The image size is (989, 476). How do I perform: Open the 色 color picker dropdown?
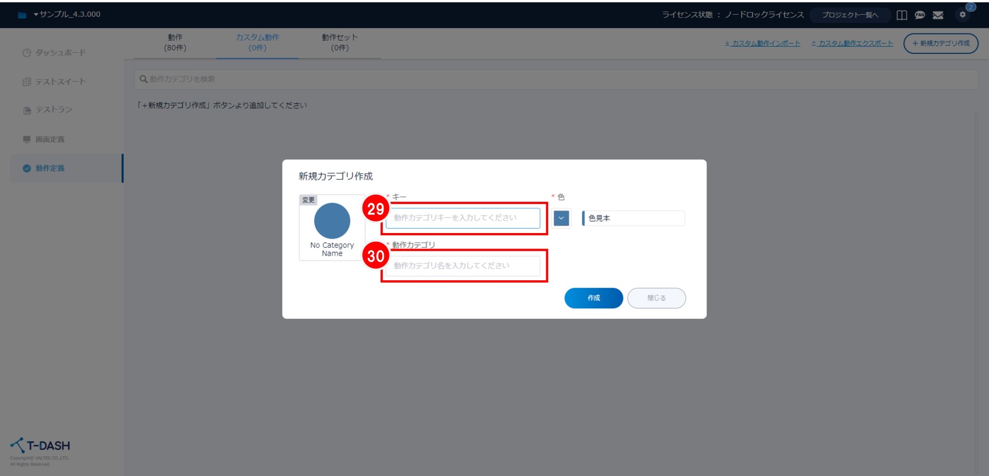561,218
